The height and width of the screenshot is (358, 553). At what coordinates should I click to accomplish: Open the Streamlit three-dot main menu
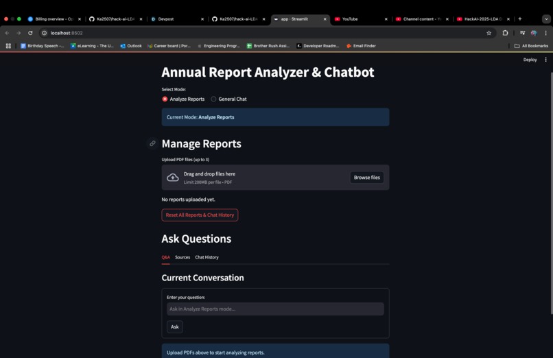pos(545,60)
